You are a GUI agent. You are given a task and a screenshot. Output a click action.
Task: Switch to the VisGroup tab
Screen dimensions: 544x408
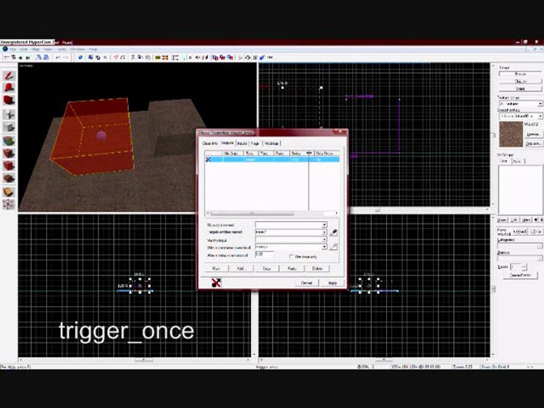(x=271, y=143)
